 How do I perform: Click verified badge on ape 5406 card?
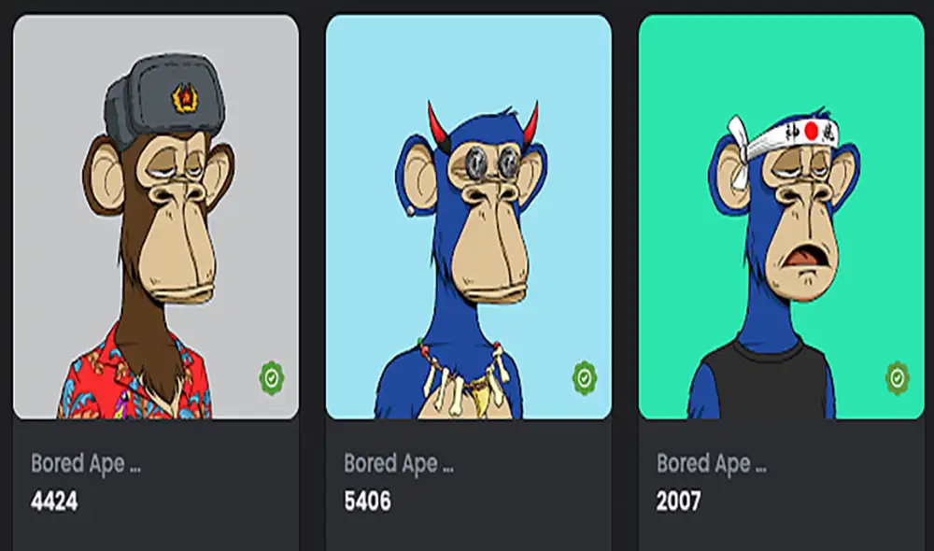coord(585,377)
